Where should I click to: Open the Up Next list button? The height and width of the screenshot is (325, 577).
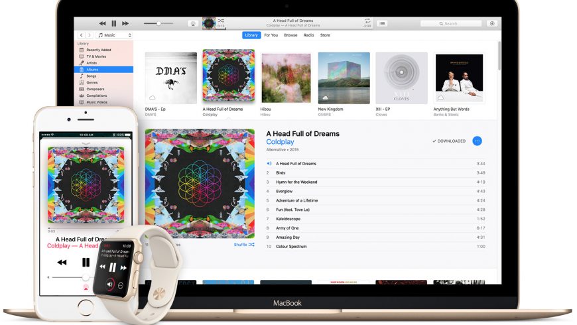[x=382, y=24]
